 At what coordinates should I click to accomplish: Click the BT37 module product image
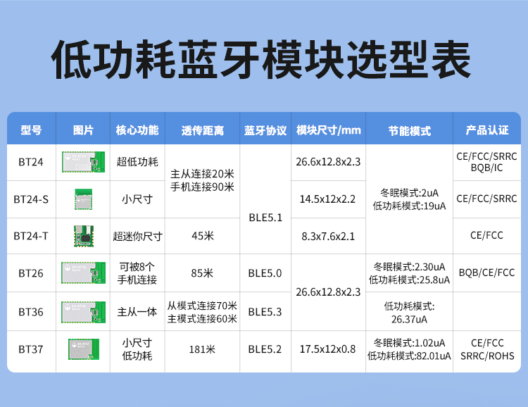[83, 349]
